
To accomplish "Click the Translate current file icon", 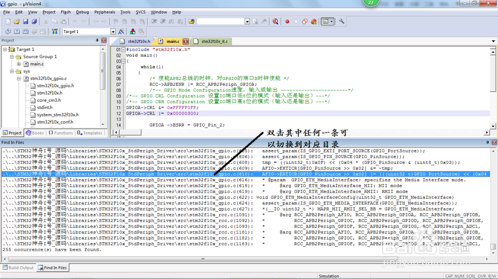I will coord(8,32).
